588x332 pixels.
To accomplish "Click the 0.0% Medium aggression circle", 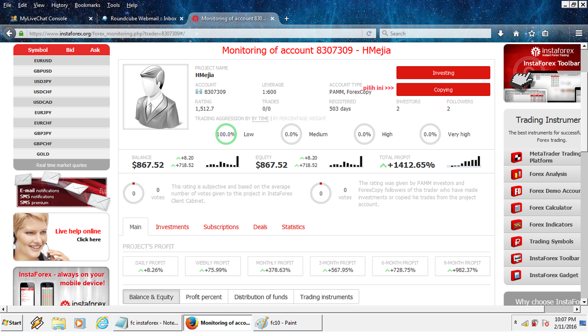I will click(x=291, y=134).
